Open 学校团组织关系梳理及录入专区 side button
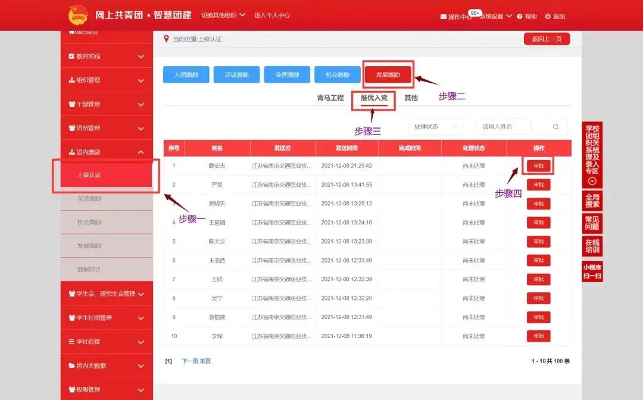Screen dimensions: 643x400 tap(592, 155)
